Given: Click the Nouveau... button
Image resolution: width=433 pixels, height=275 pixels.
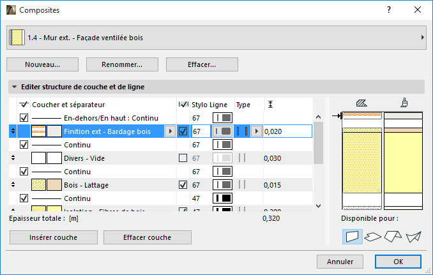Looking at the screenshot, I should 42,64.
